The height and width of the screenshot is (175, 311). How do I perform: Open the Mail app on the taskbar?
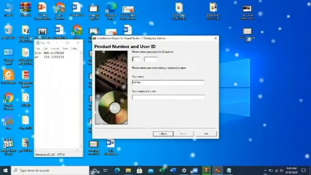point(151,171)
